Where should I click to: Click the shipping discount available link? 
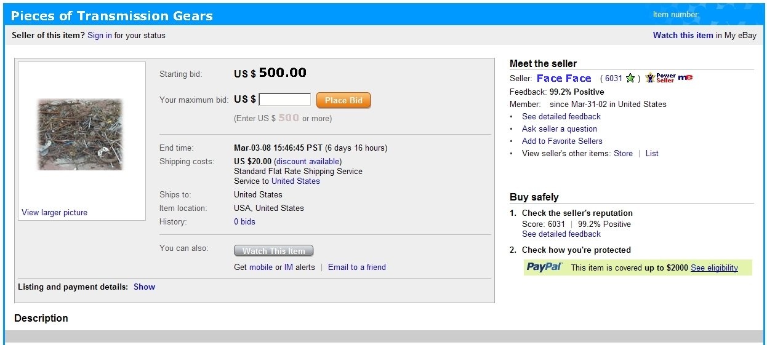[308, 161]
